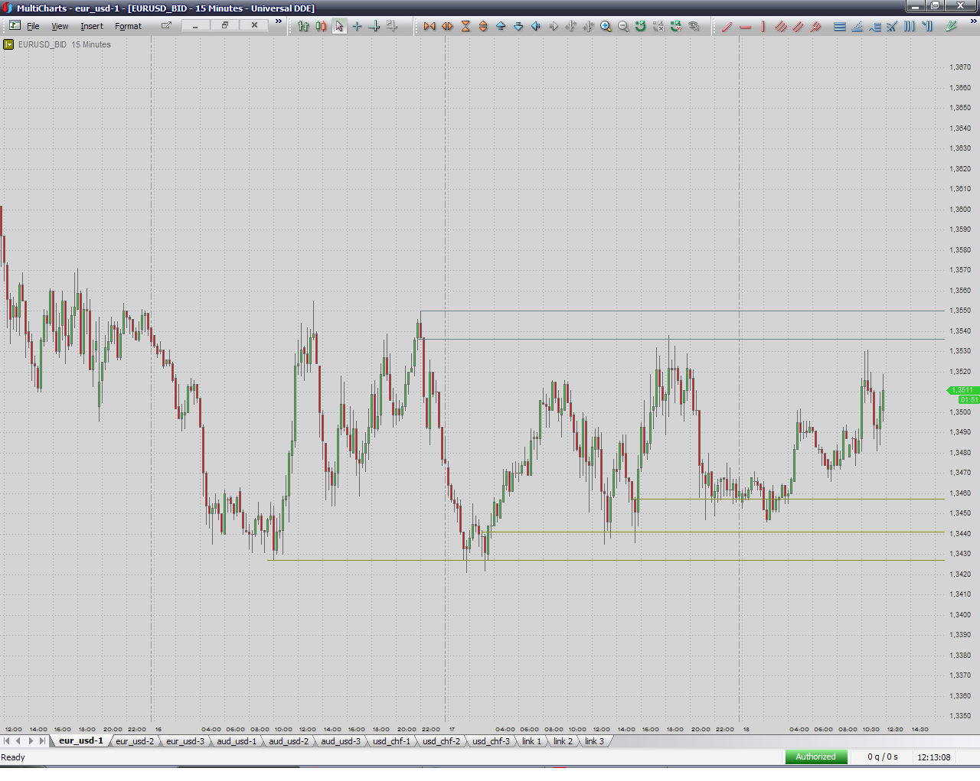Jump to the first workspace tab

[7, 741]
